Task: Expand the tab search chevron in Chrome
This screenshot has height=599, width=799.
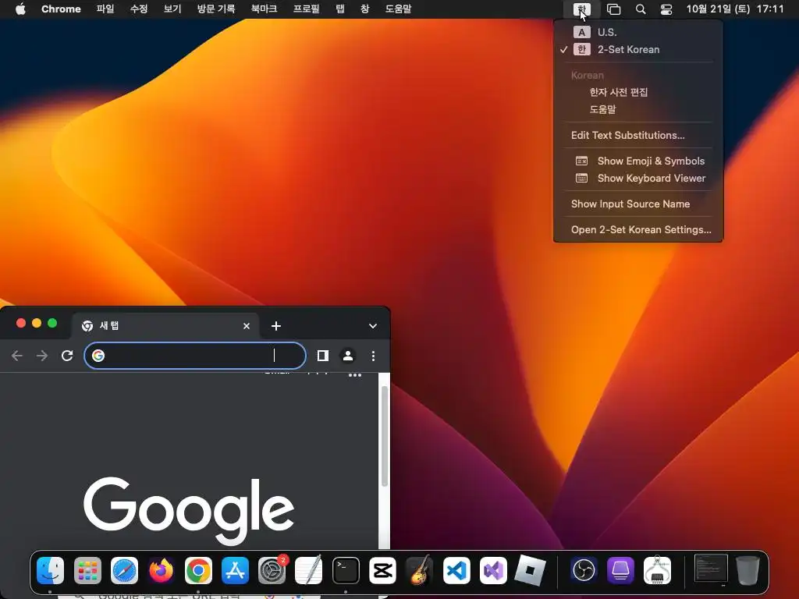Action: pos(373,326)
